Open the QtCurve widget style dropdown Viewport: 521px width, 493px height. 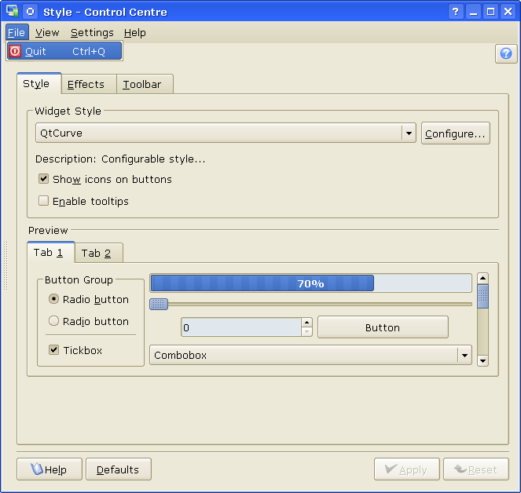[x=226, y=133]
